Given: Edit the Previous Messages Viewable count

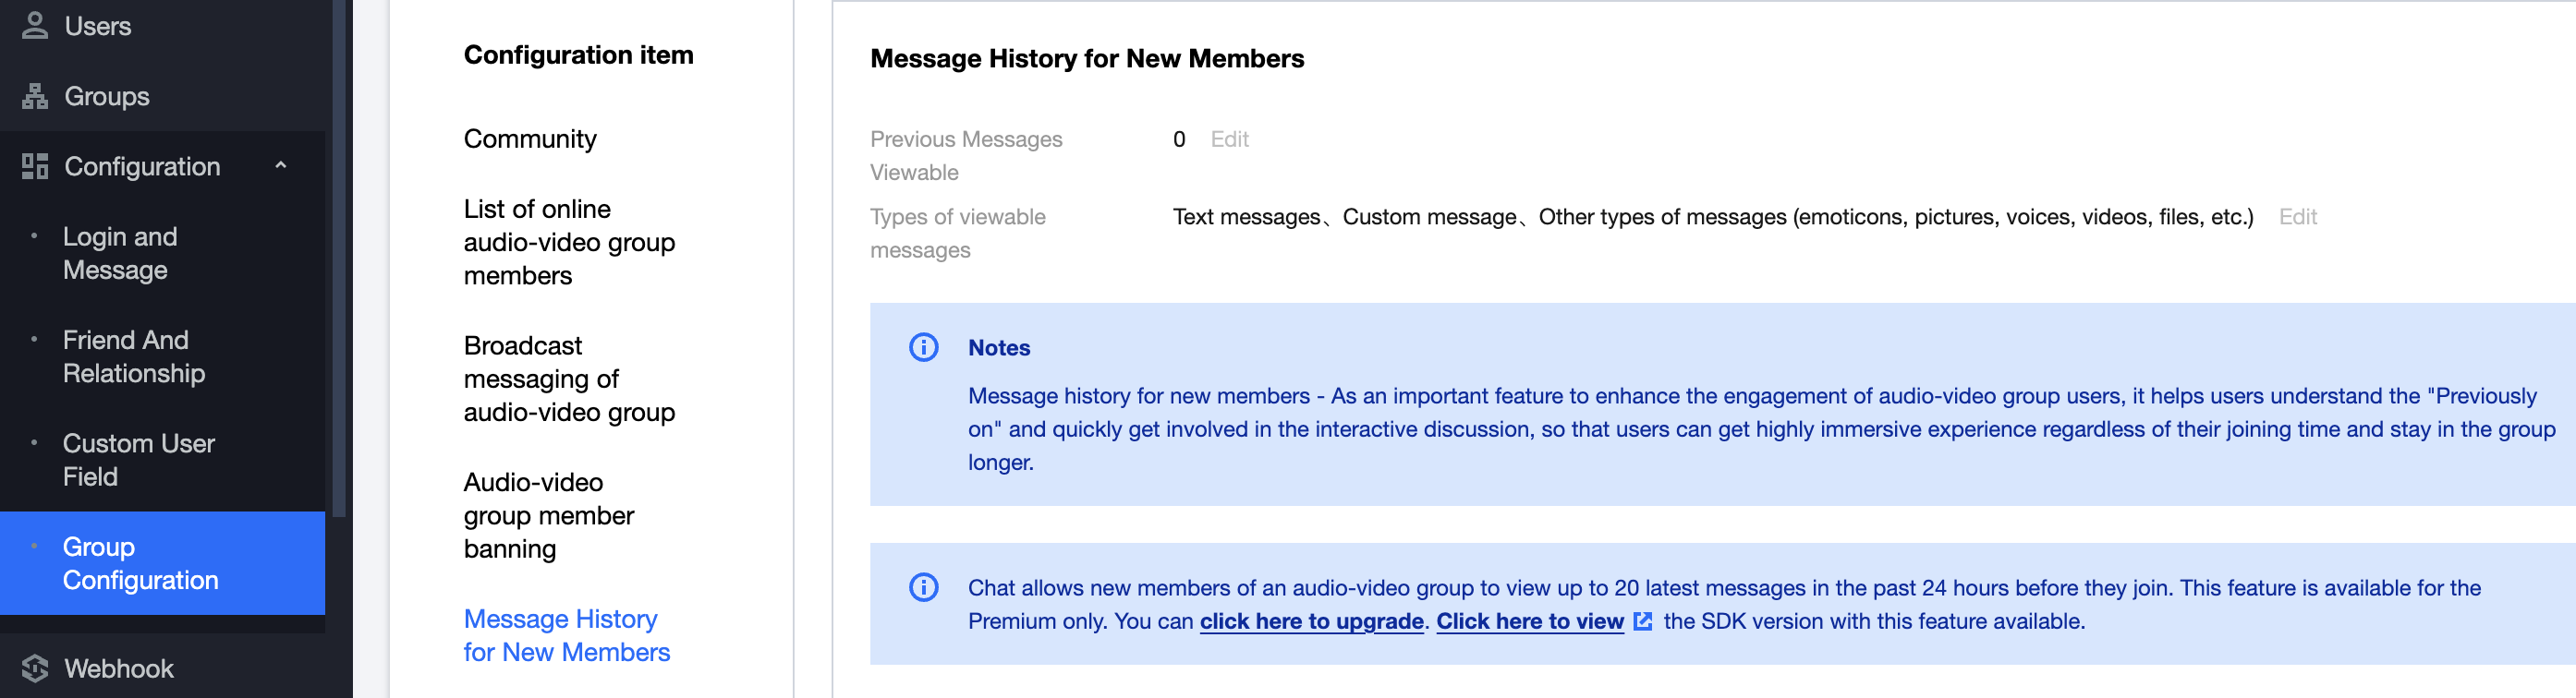Looking at the screenshot, I should (1229, 138).
